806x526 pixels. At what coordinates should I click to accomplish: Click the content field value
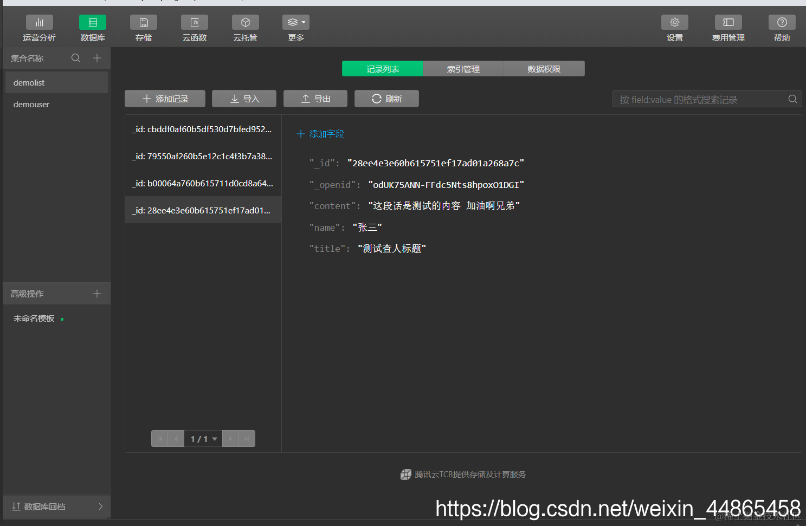click(444, 206)
